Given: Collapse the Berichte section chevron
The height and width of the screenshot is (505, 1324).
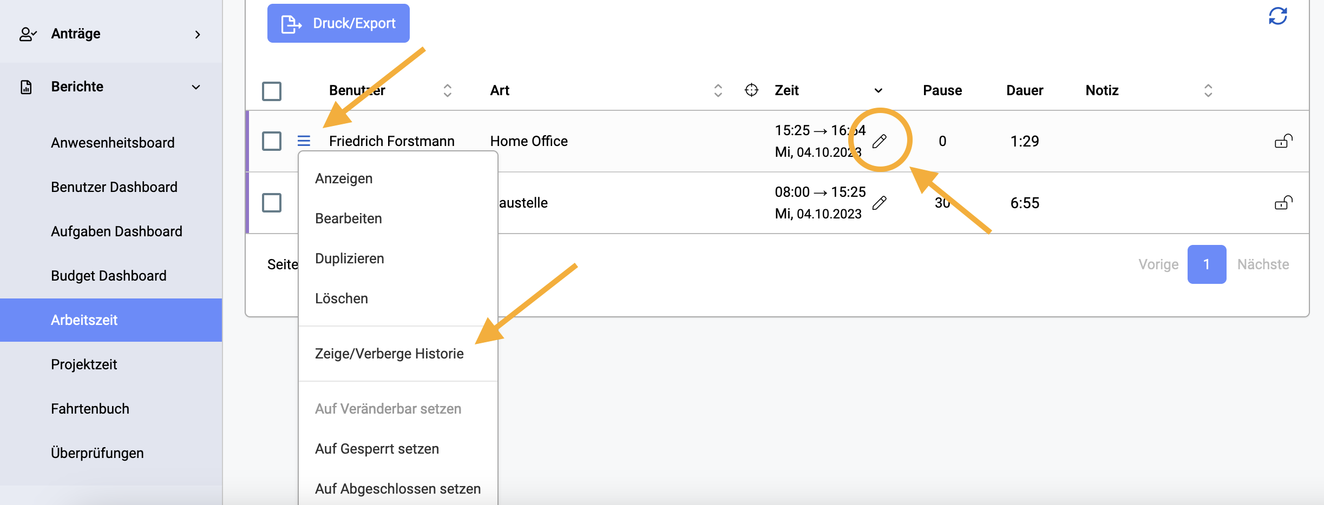Looking at the screenshot, I should coord(196,87).
